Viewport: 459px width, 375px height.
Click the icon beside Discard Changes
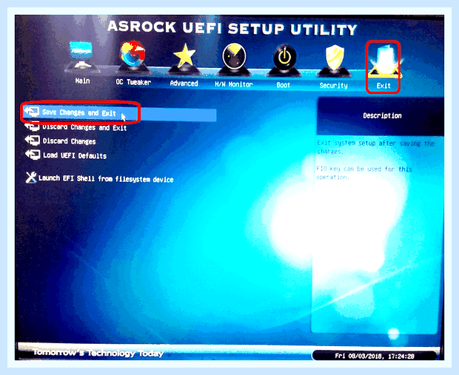tap(33, 140)
